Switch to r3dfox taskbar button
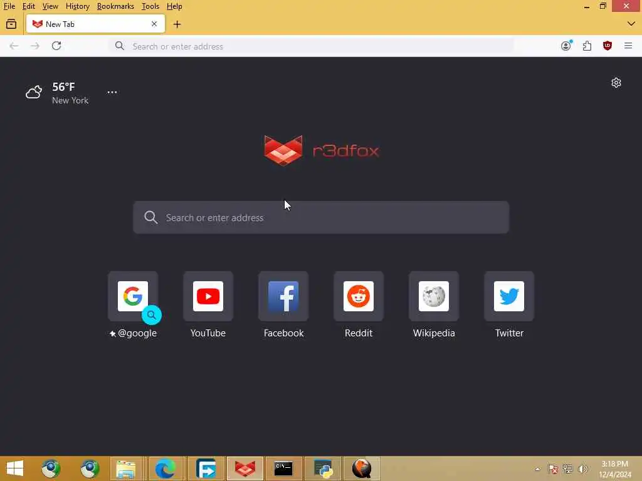Screen dimensions: 642x481 coord(245,468)
